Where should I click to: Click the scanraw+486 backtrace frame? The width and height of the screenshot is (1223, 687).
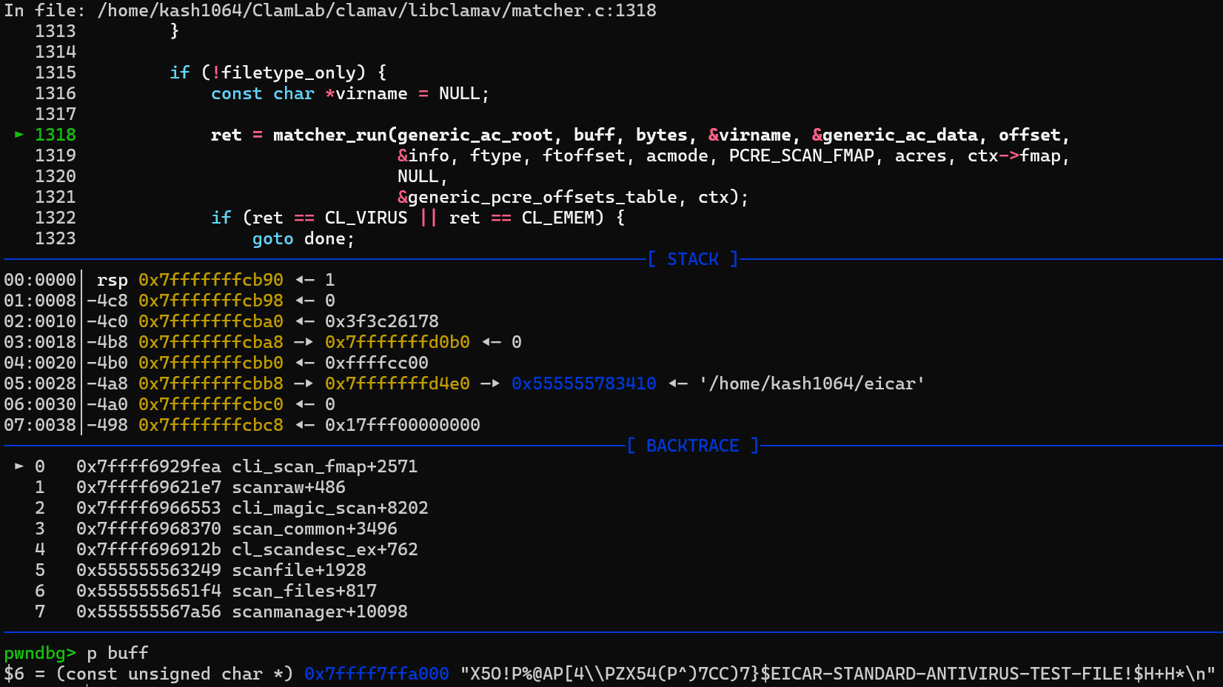pos(288,487)
